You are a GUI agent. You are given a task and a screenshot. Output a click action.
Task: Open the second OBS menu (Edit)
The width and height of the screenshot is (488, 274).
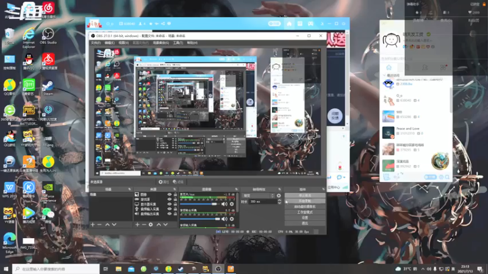point(110,43)
